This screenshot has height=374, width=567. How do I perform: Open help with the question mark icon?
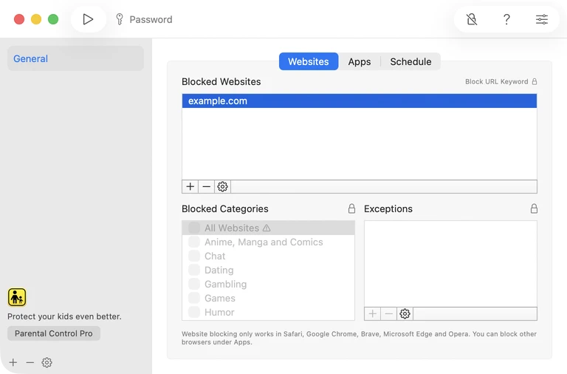click(506, 19)
